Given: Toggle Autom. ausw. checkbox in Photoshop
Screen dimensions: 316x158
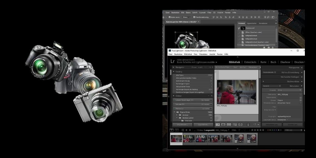Looking at the screenshot, I should point(169,17).
